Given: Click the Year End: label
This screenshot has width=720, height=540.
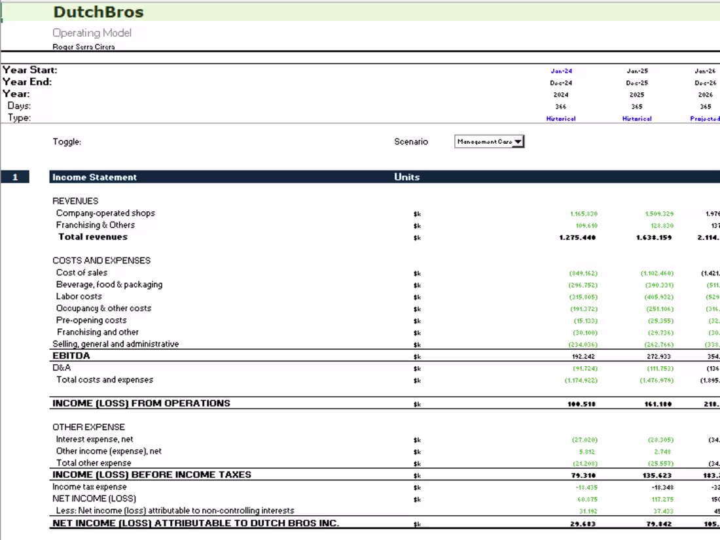Looking at the screenshot, I should click(27, 82).
